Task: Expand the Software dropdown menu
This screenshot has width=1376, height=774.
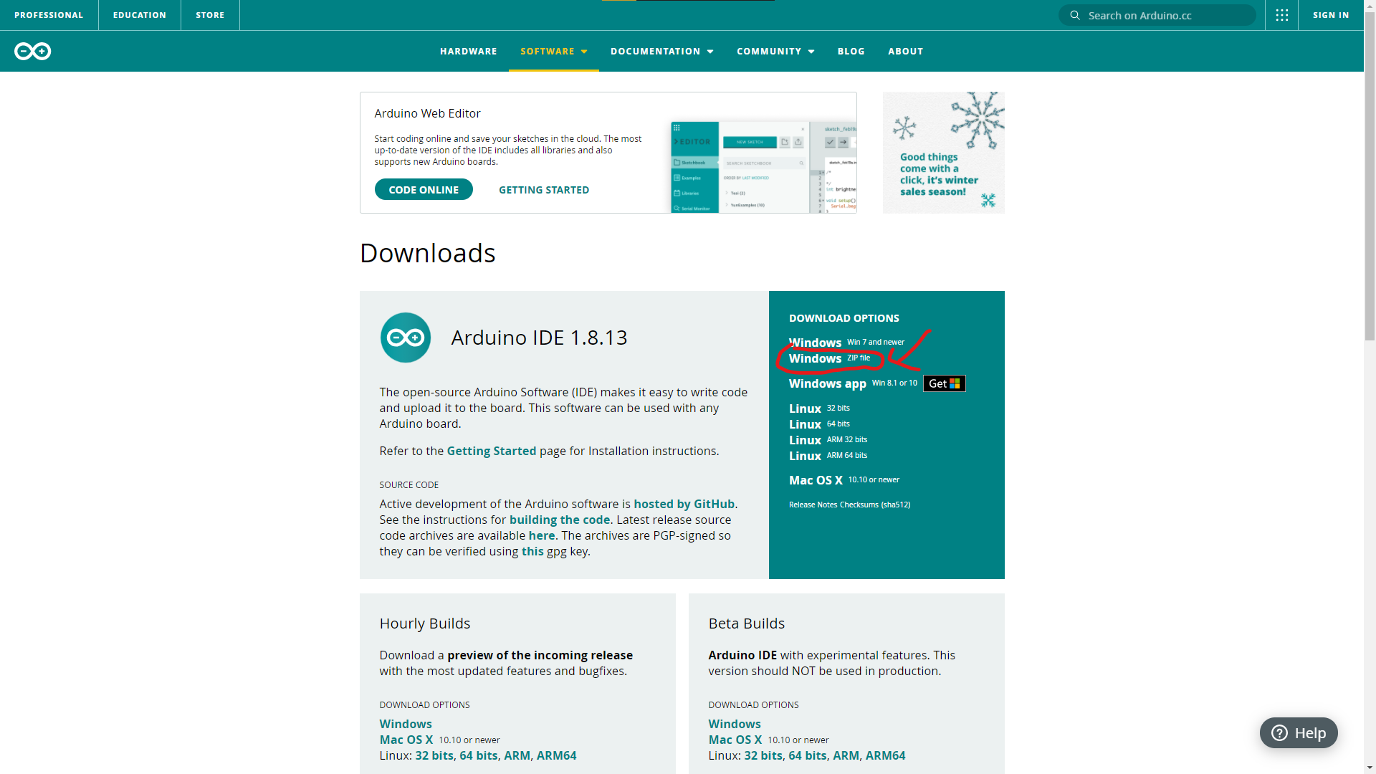Action: (553, 51)
